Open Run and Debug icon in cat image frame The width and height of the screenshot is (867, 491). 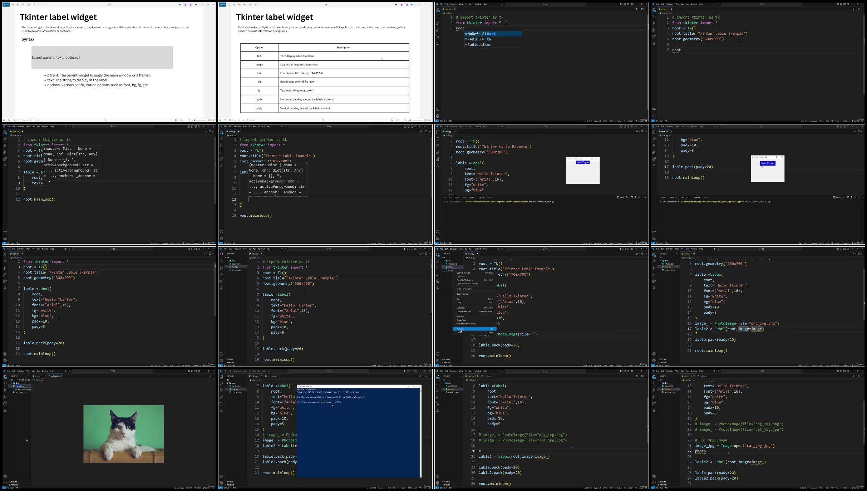click(x=5, y=397)
